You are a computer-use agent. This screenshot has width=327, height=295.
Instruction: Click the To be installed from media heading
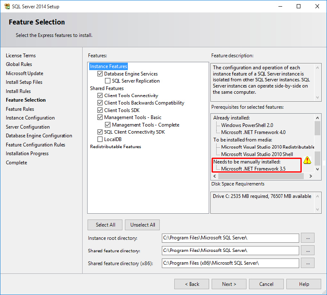(x=243, y=139)
